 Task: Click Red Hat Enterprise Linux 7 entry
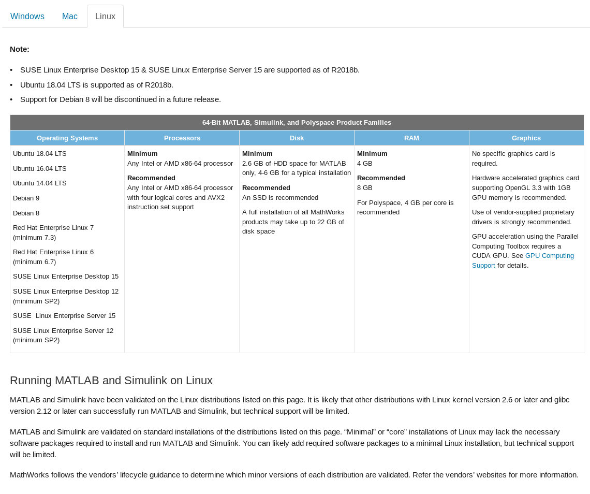pyautogui.click(x=53, y=233)
